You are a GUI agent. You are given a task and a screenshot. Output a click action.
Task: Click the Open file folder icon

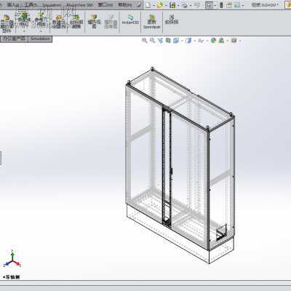(x=160, y=5)
